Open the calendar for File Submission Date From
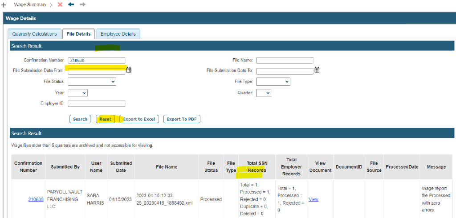Image resolution: width=456 pixels, height=218 pixels. click(x=129, y=70)
